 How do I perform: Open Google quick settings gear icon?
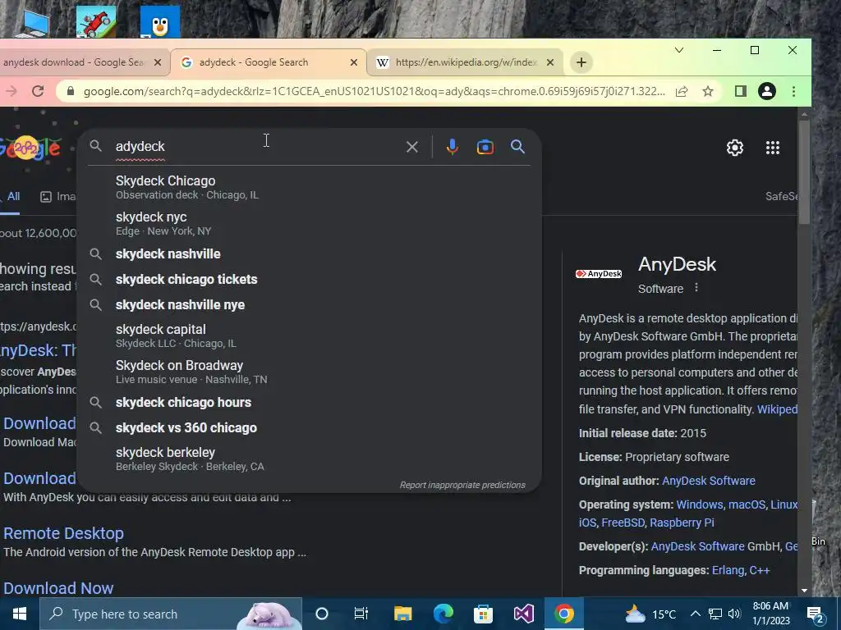[x=735, y=148]
